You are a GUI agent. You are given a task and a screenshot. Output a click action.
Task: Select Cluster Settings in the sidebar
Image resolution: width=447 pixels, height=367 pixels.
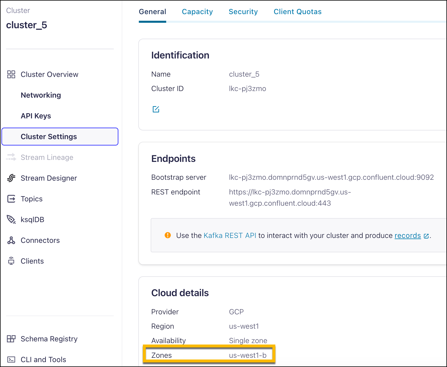coord(49,137)
